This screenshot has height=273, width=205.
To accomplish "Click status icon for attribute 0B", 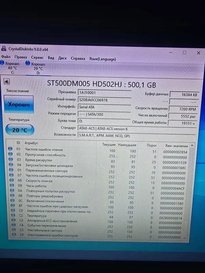I will 12,195.
